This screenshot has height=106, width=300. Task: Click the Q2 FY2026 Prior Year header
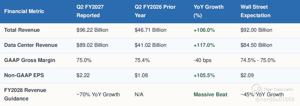pyautogui.click(x=155, y=11)
